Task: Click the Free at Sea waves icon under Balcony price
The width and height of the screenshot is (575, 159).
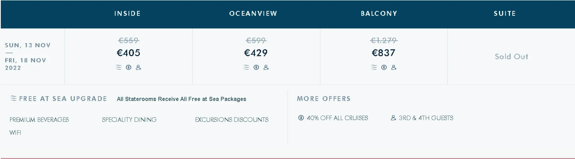Action: (374, 68)
